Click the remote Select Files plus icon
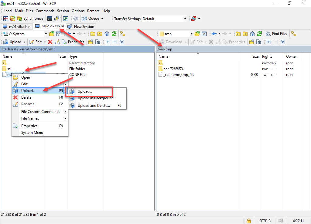 (x=269, y=42)
